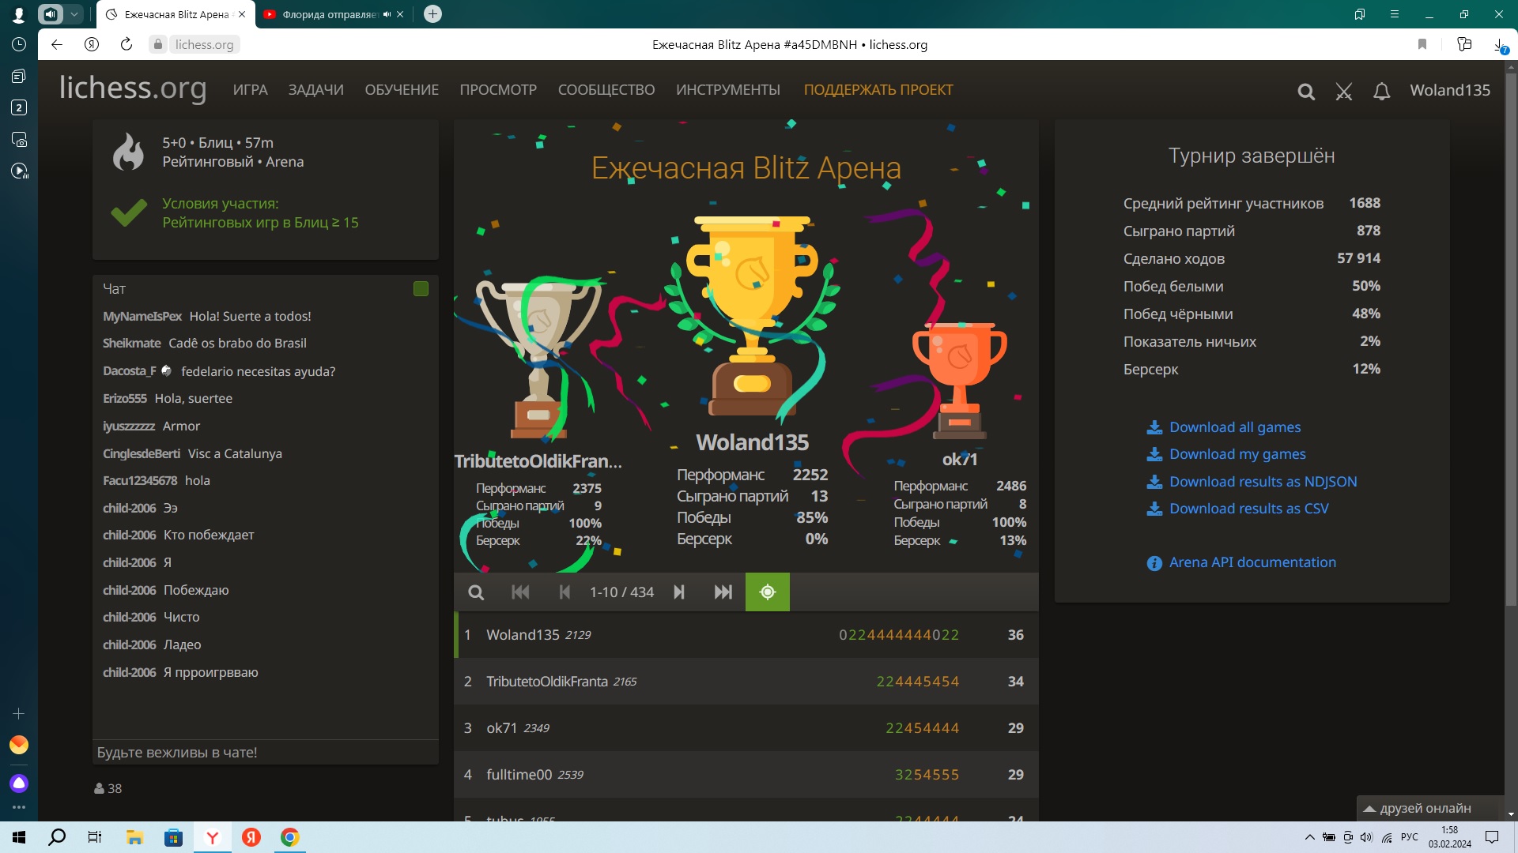1518x853 pixels.
Task: Switch РУС keyboard language indicator
Action: coord(1410,837)
